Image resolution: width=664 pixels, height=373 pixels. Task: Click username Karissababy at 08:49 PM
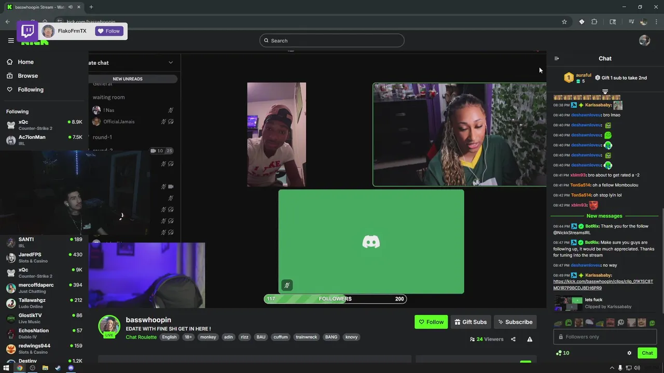pos(598,275)
